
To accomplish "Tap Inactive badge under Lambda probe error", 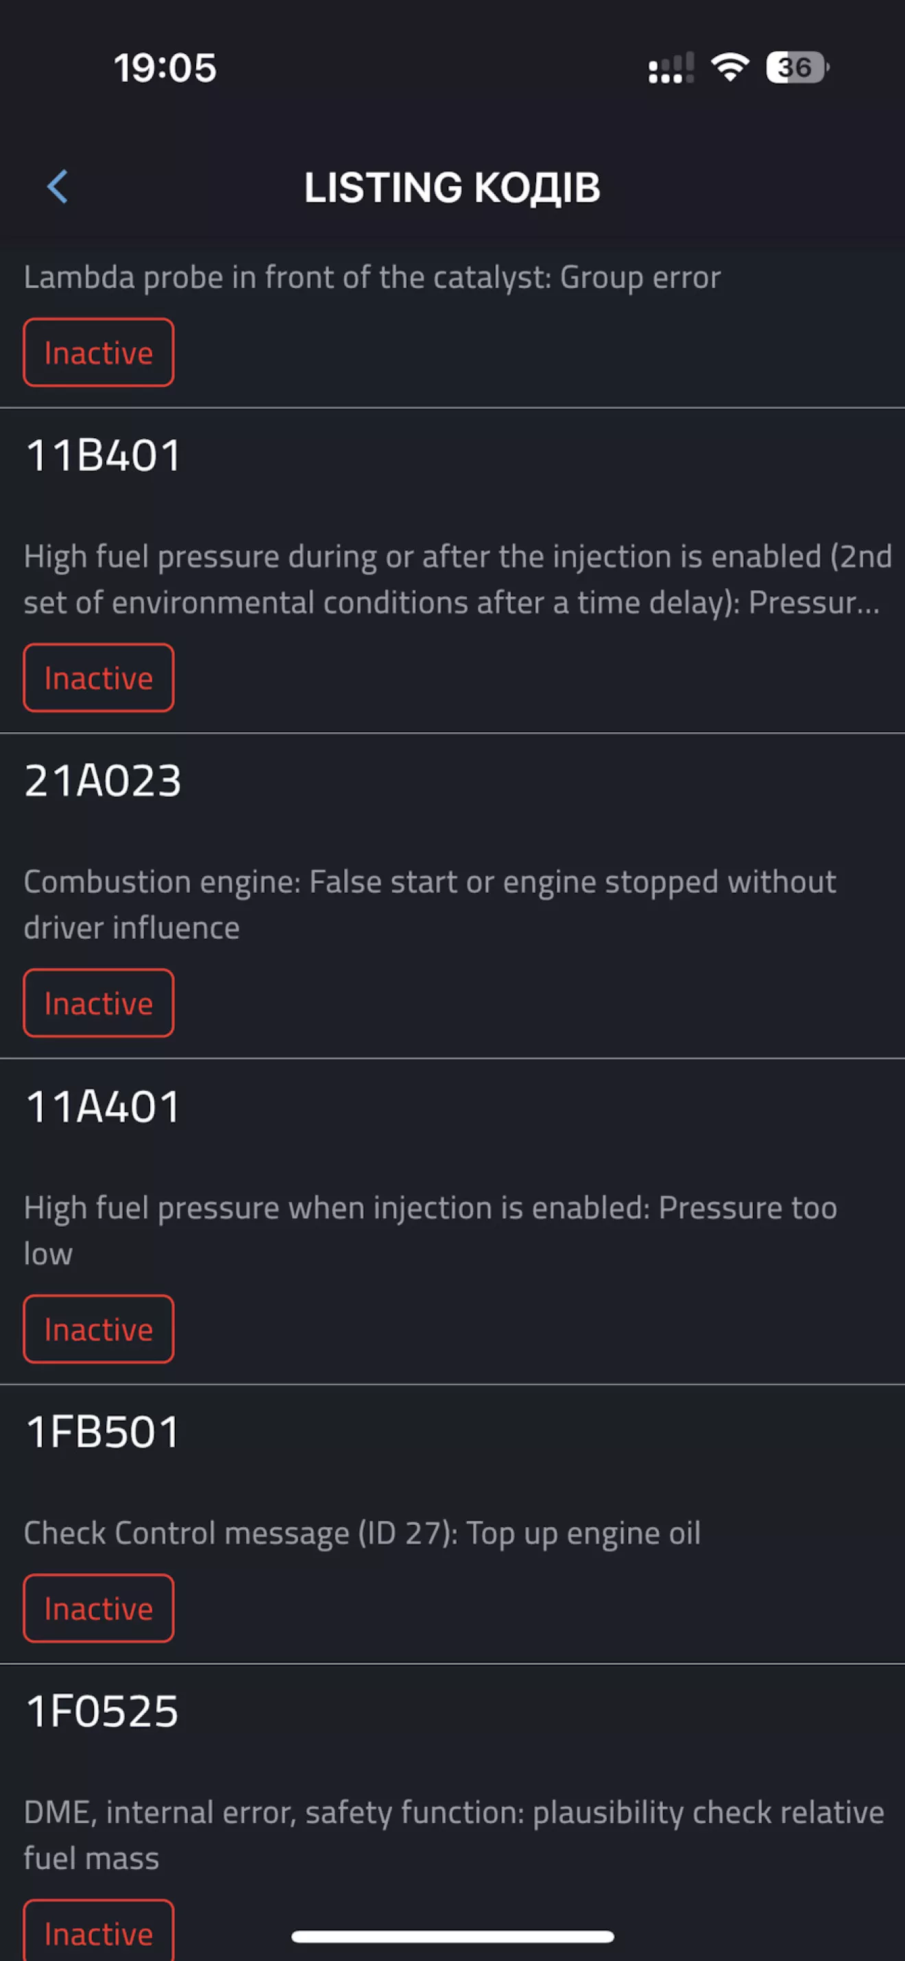I will click(x=99, y=352).
